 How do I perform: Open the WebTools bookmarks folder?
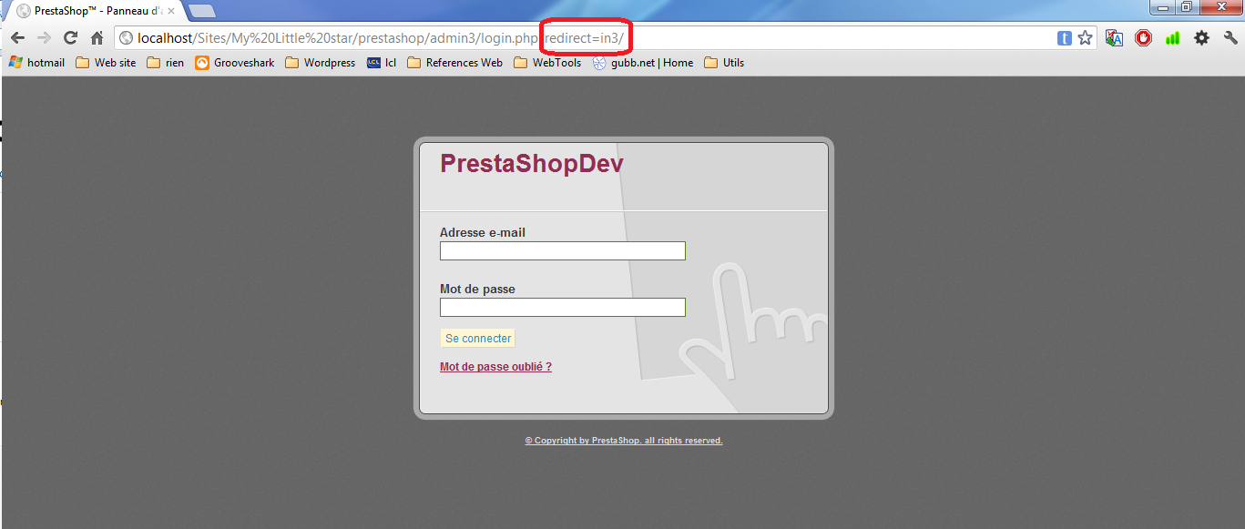[546, 63]
